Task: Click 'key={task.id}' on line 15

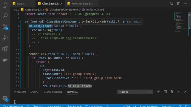Action: 54,70
